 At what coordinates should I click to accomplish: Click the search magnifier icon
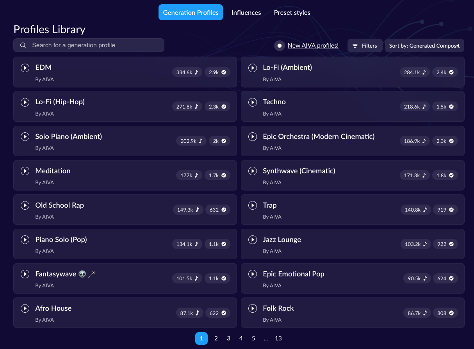[23, 45]
